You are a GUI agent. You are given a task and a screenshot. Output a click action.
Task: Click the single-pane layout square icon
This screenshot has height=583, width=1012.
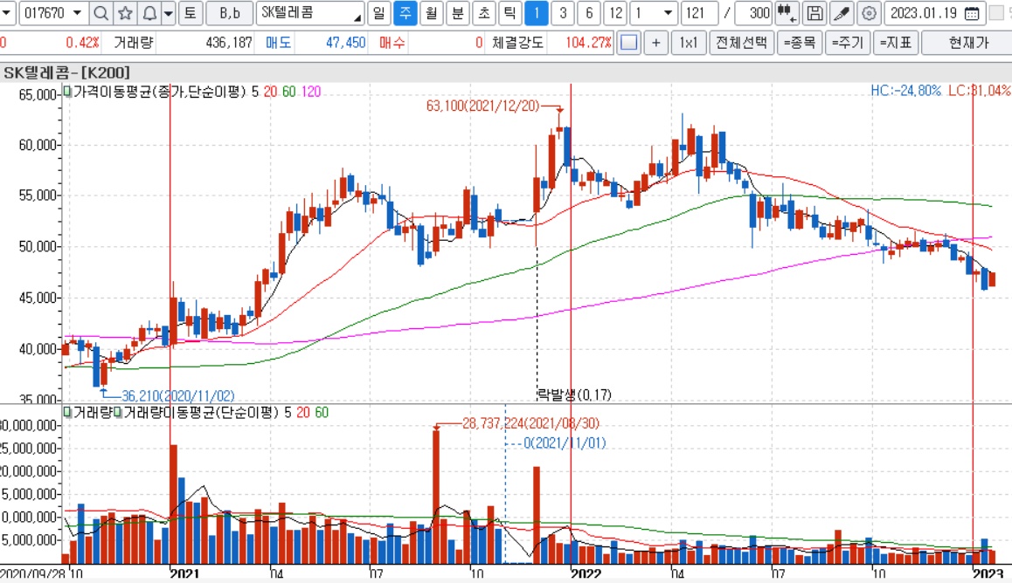click(x=628, y=43)
